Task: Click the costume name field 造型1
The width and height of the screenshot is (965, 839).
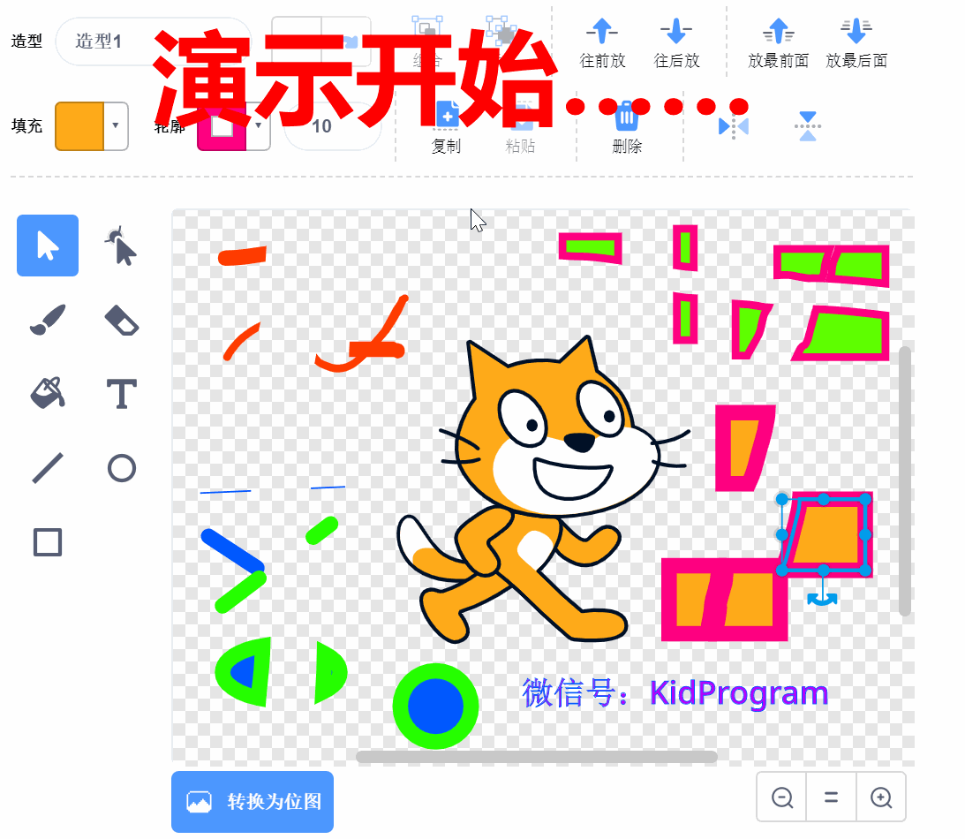Action: tap(154, 42)
